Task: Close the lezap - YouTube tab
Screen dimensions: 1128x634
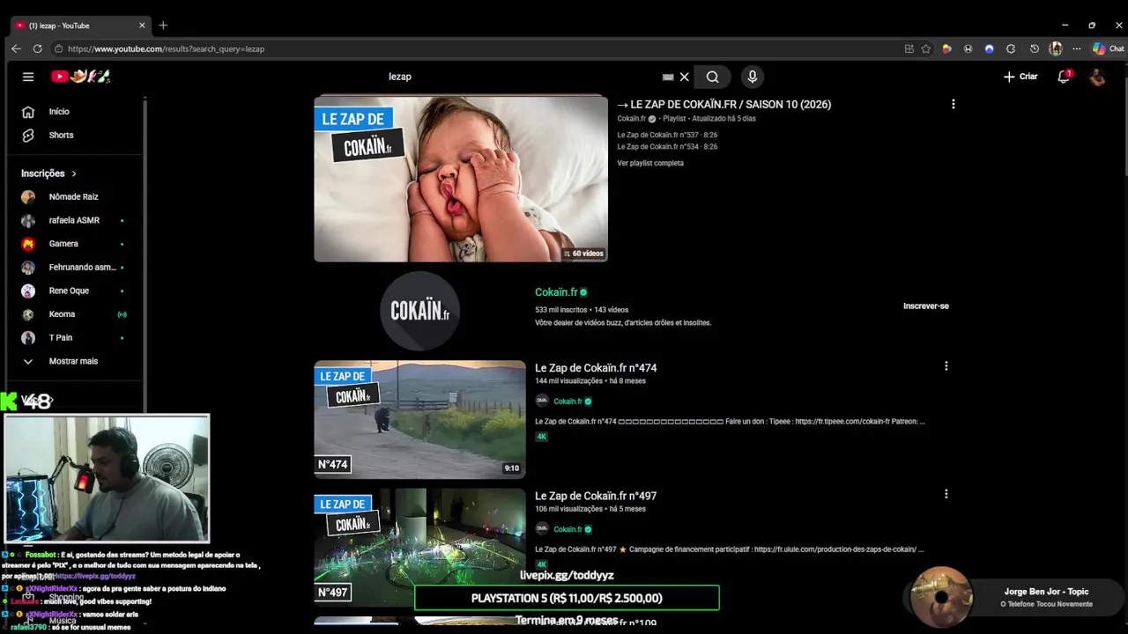Action: point(142,26)
